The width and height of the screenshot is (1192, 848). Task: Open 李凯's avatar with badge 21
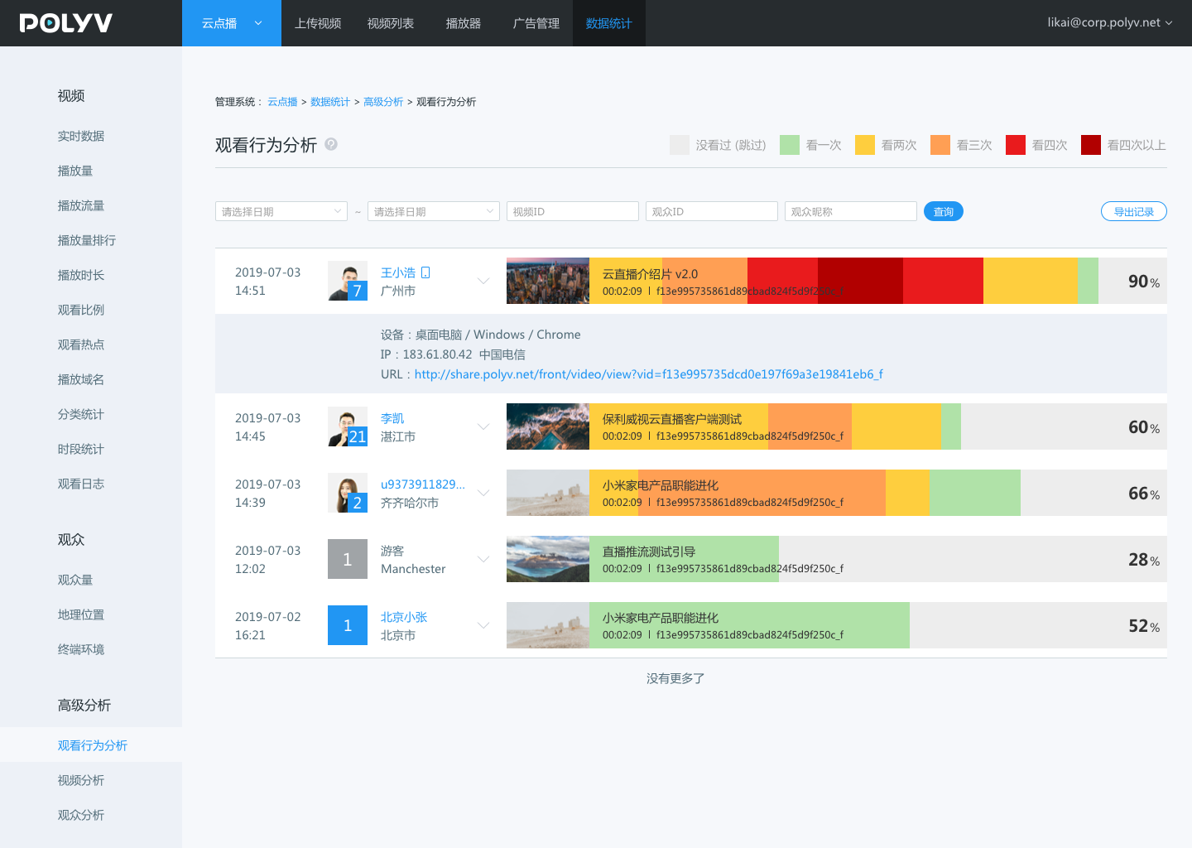tap(348, 426)
